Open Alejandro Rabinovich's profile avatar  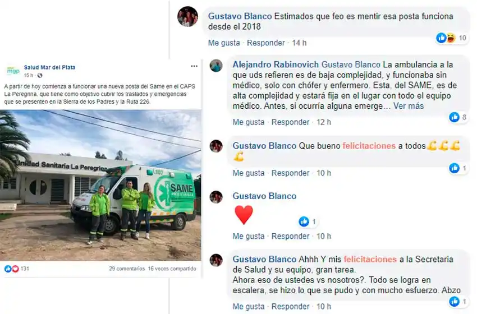216,66
